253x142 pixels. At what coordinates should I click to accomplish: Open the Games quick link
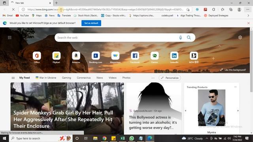(x=155, y=58)
